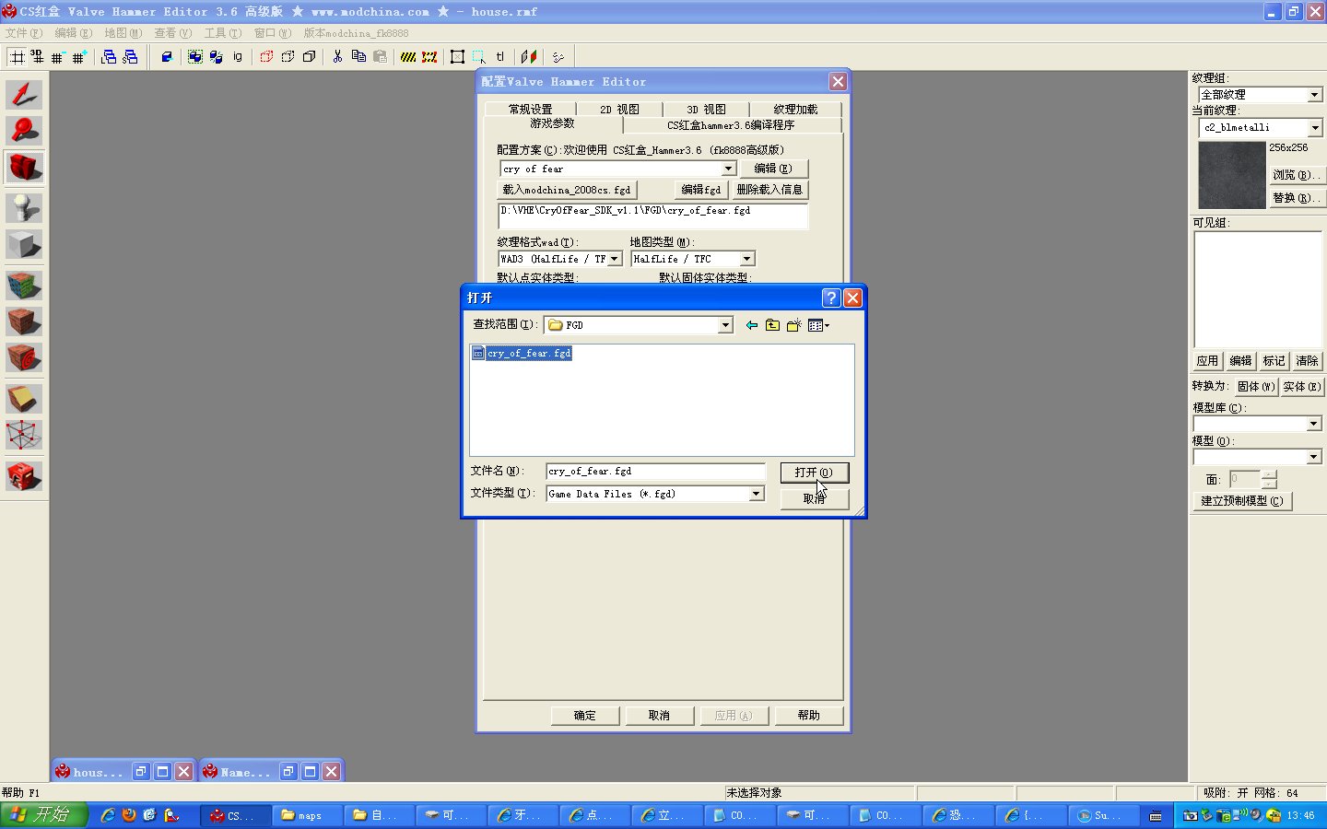Open the maps folder in taskbar
This screenshot has width=1327, height=829.
(x=308, y=815)
